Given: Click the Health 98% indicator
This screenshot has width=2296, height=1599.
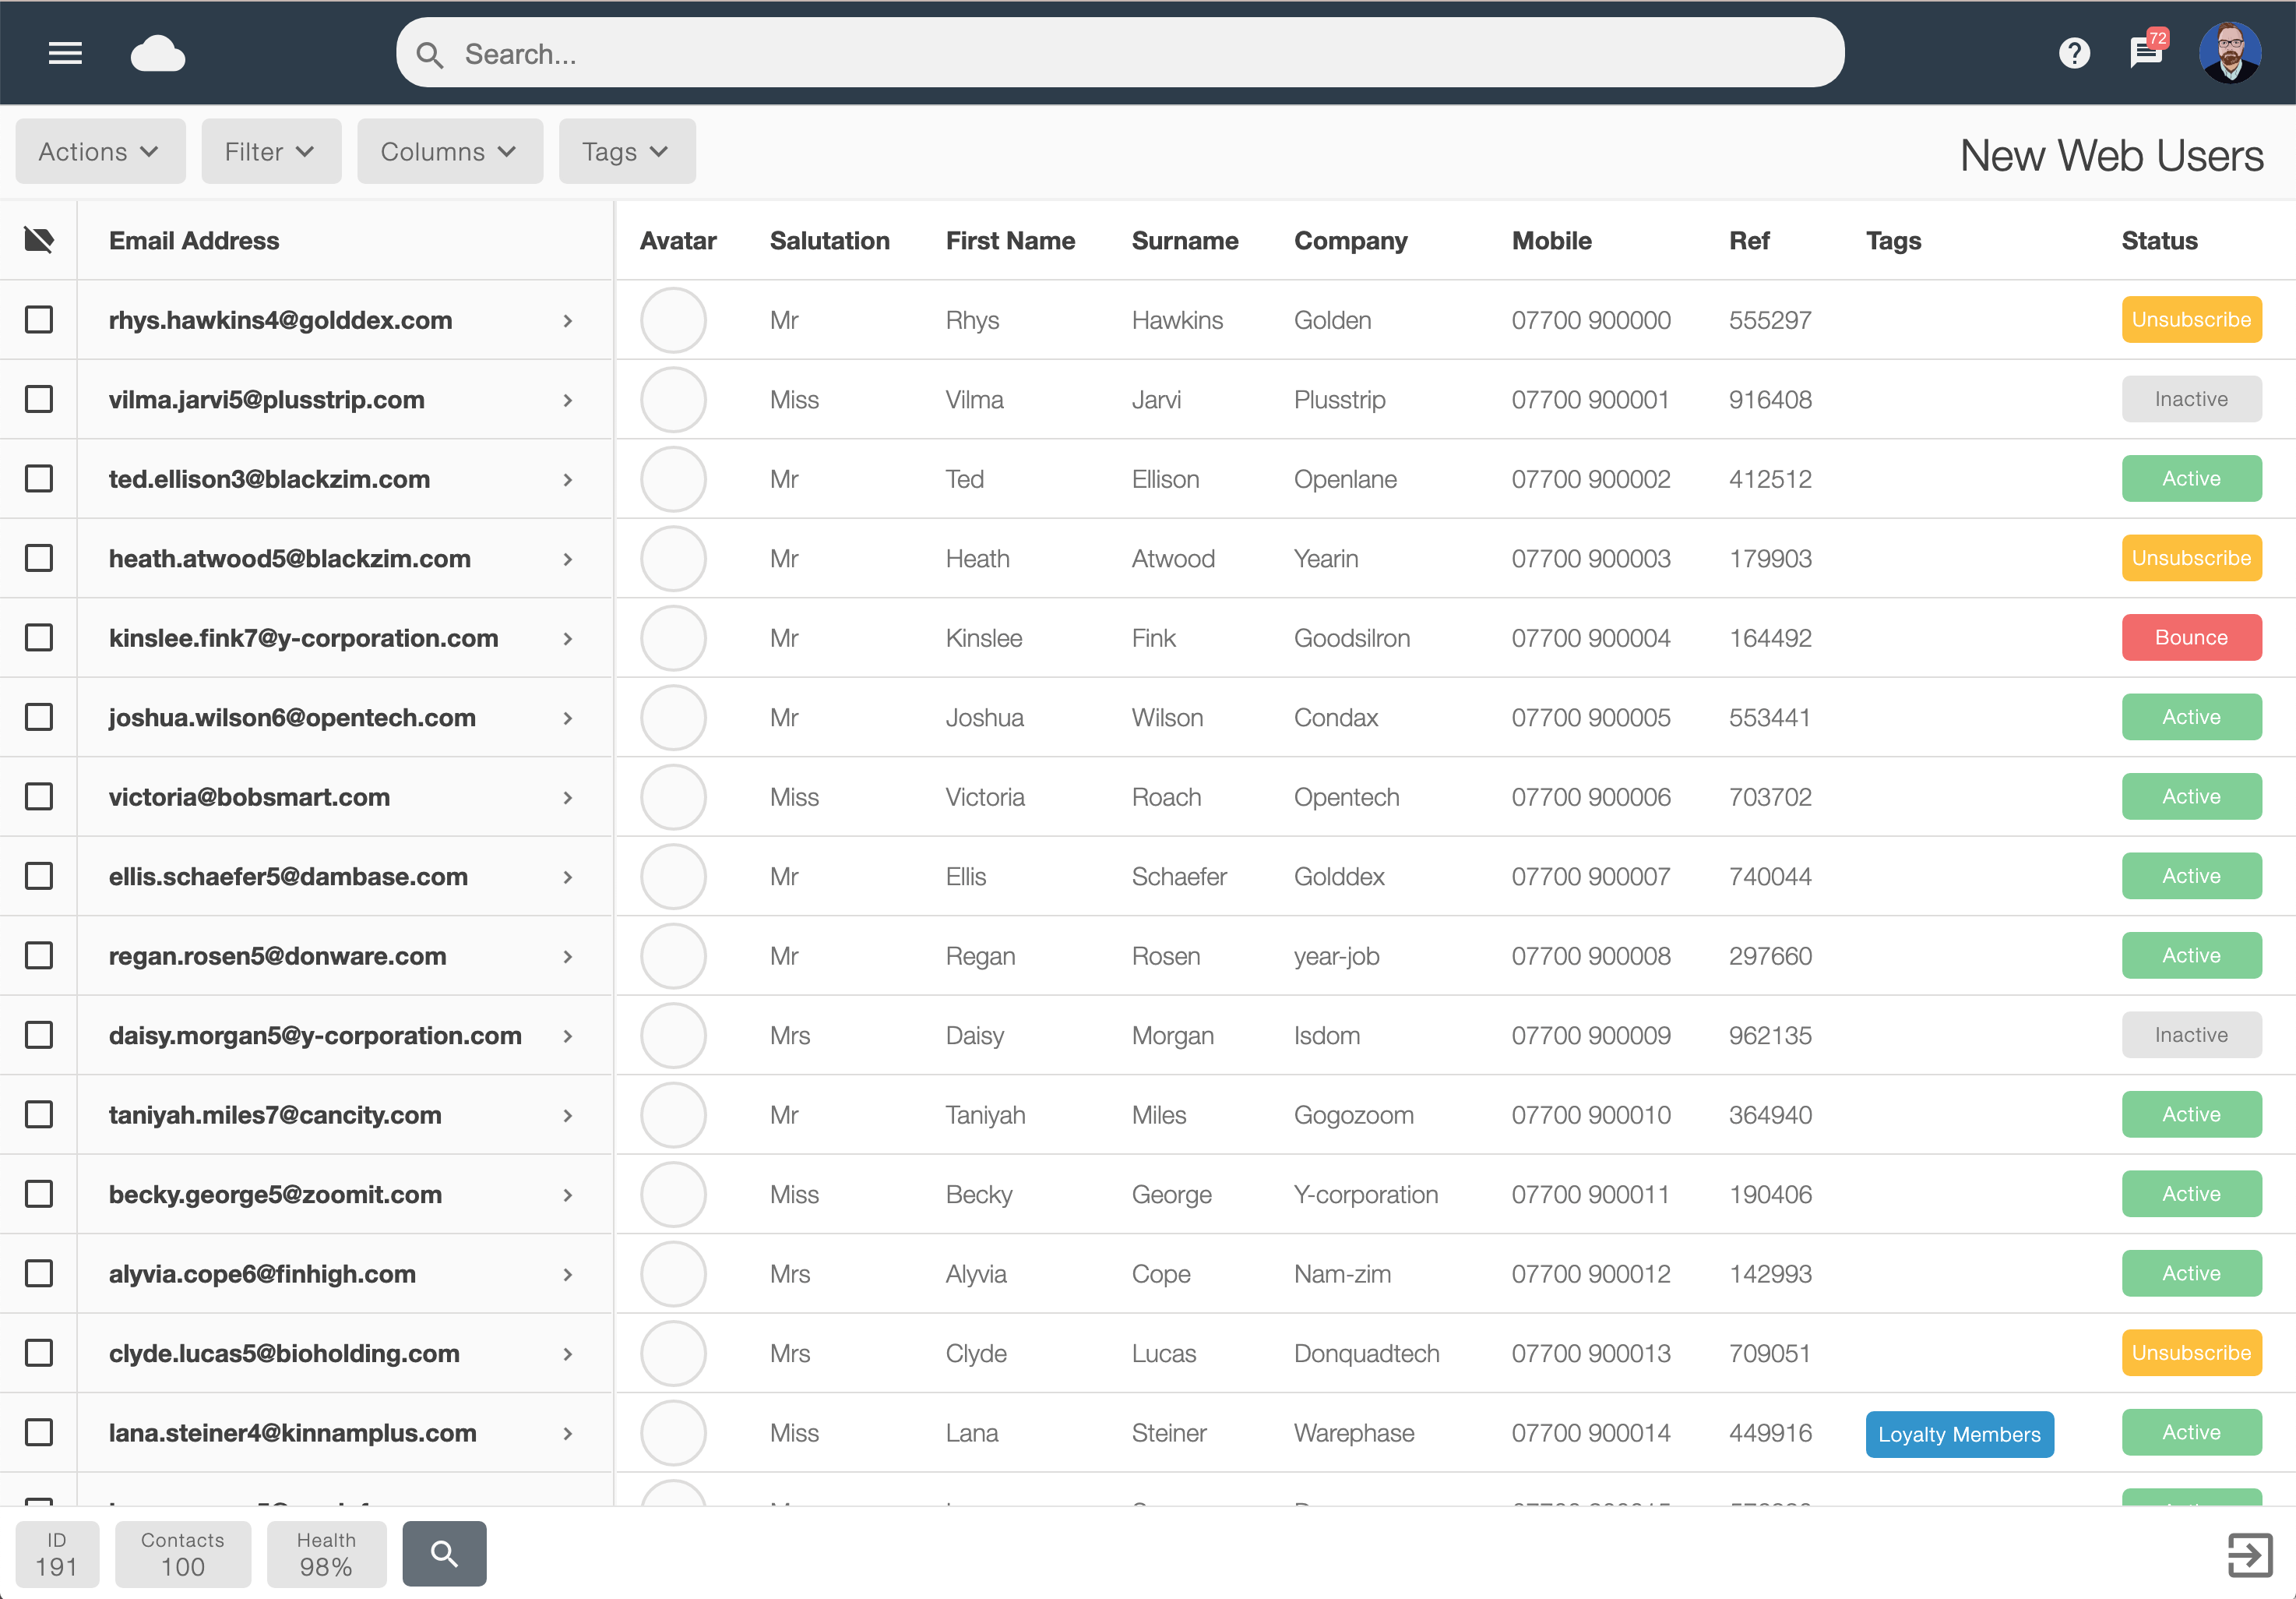Looking at the screenshot, I should tap(326, 1554).
